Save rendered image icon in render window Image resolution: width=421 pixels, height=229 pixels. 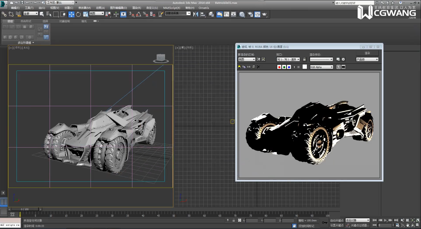pyautogui.click(x=239, y=67)
